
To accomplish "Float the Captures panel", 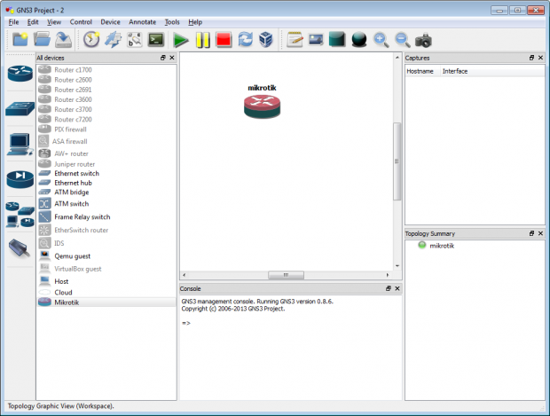I will (531, 58).
